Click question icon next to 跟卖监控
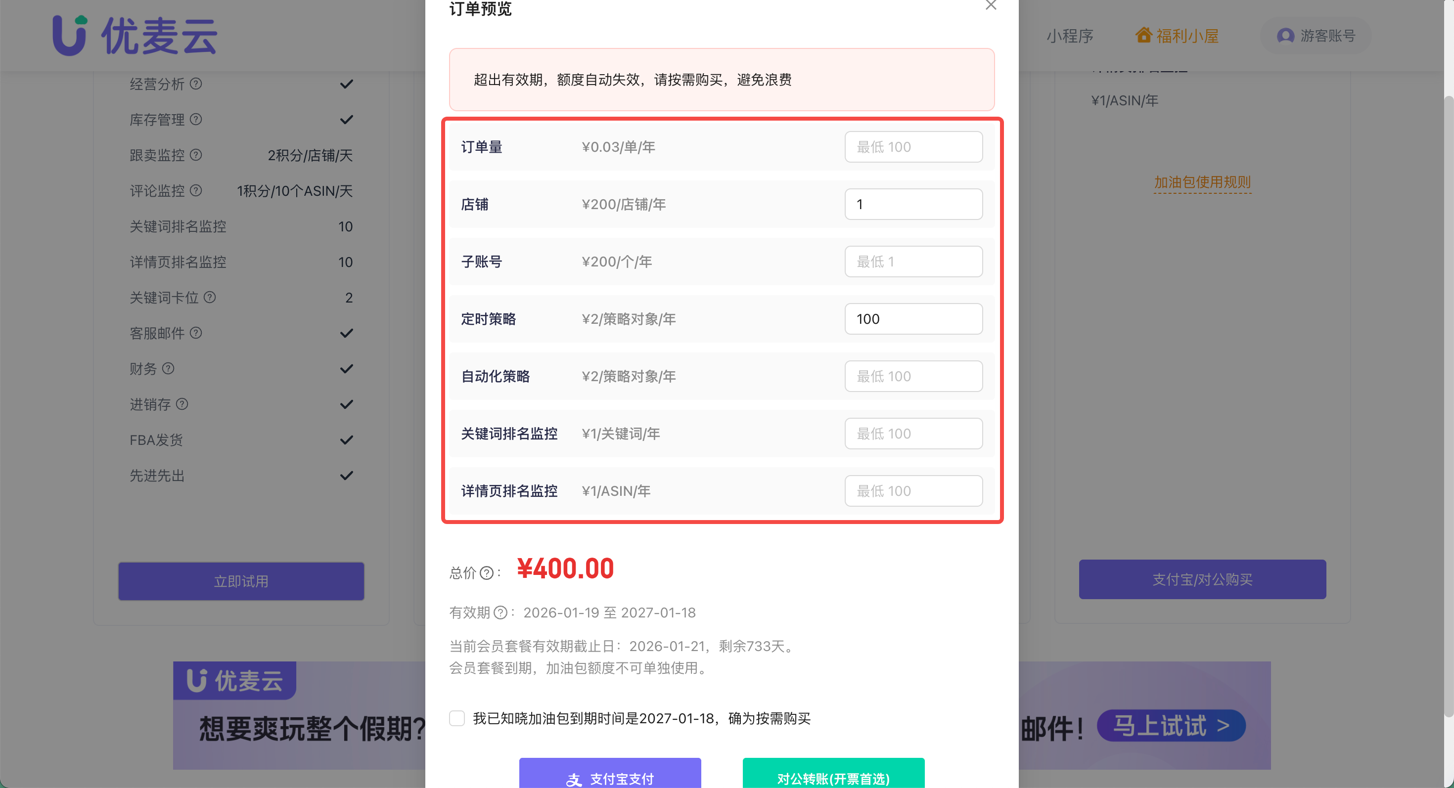This screenshot has height=788, width=1454. pyautogui.click(x=196, y=155)
